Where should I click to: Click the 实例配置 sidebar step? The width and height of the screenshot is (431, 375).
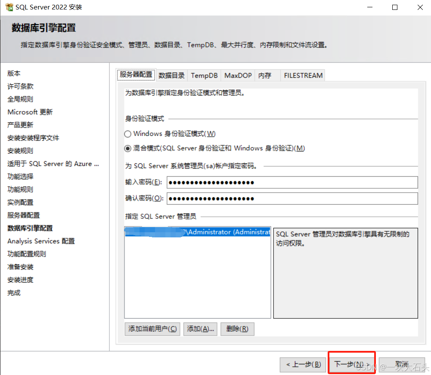20,202
